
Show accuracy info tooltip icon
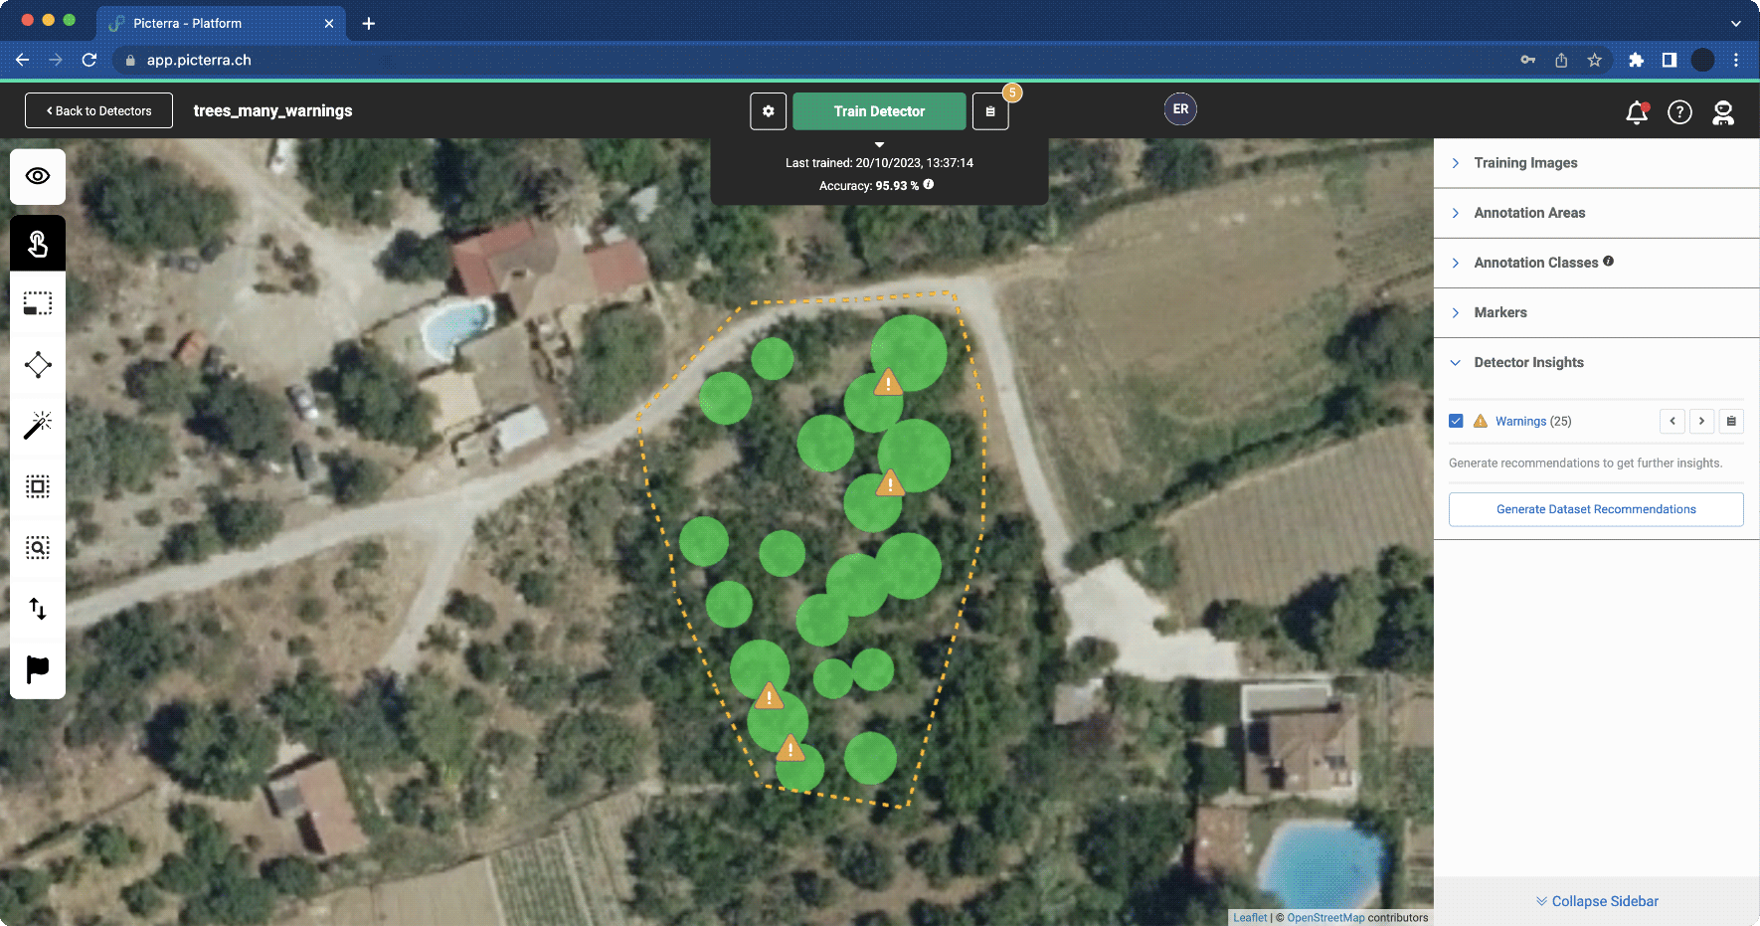click(x=929, y=185)
